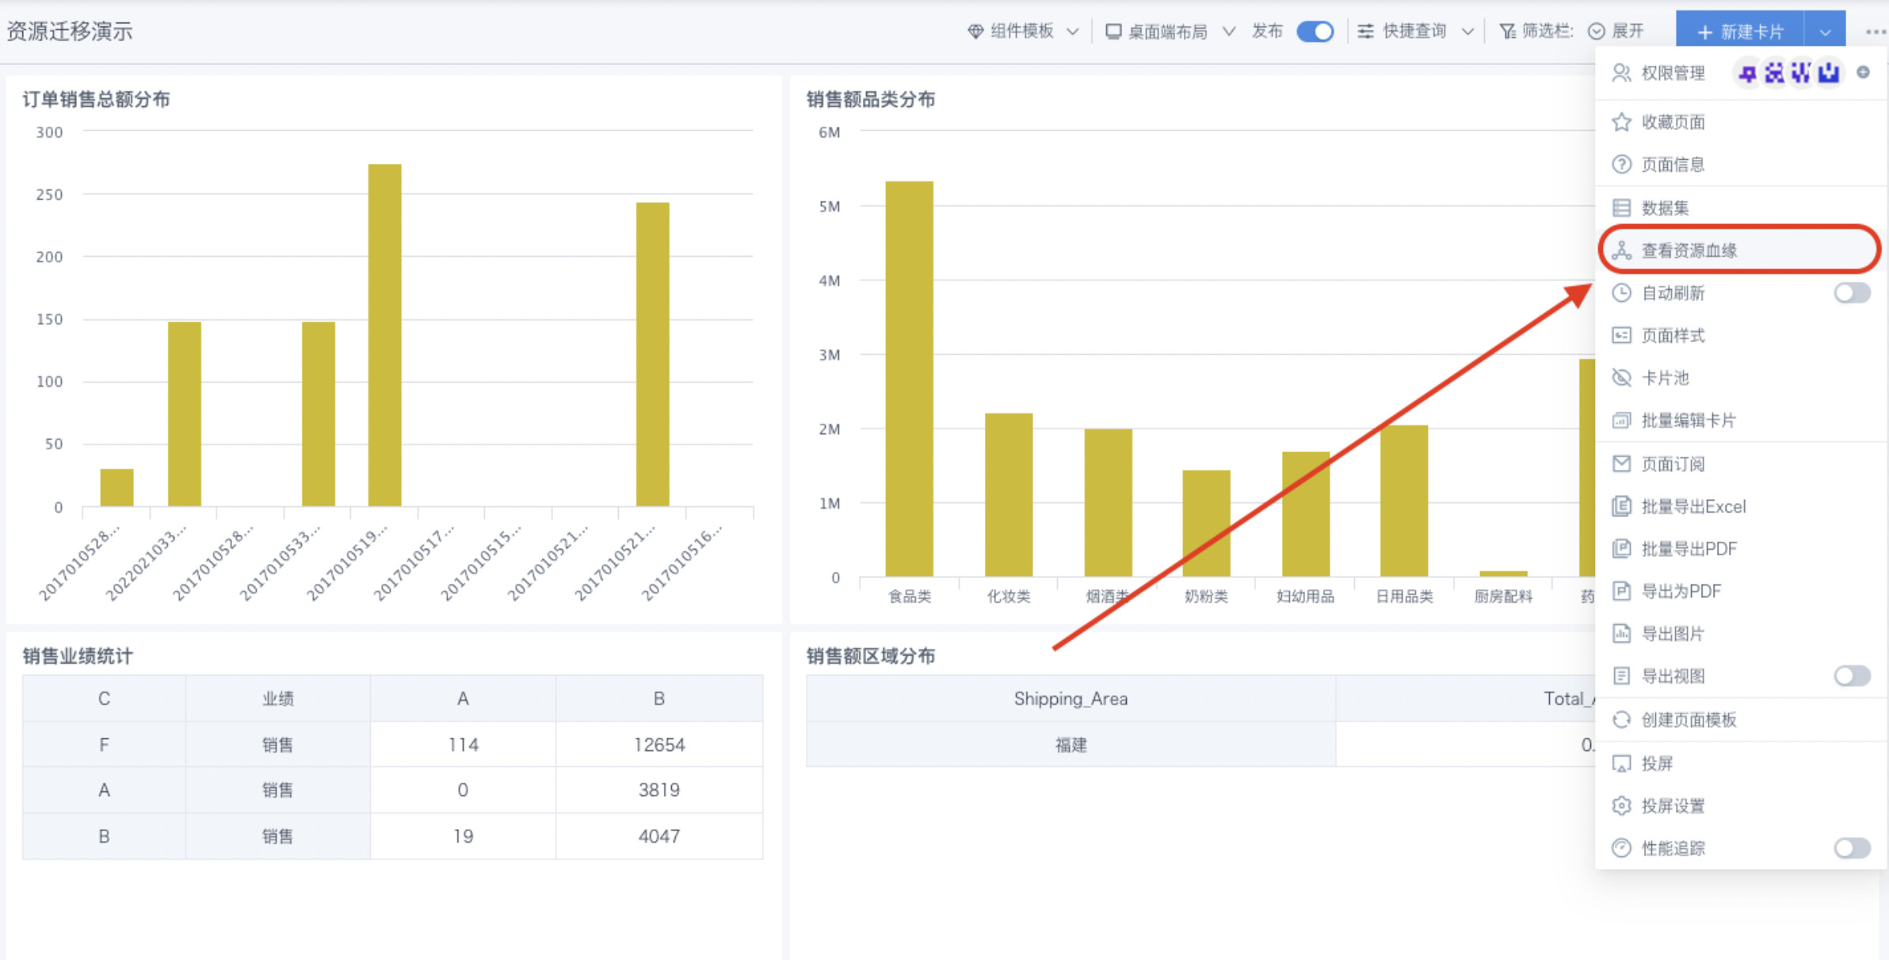
Task: Click the 新建卡片 button
Action: [1740, 32]
